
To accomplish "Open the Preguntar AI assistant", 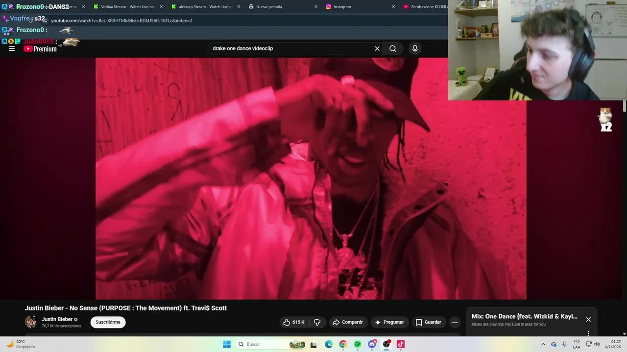I will pos(389,322).
